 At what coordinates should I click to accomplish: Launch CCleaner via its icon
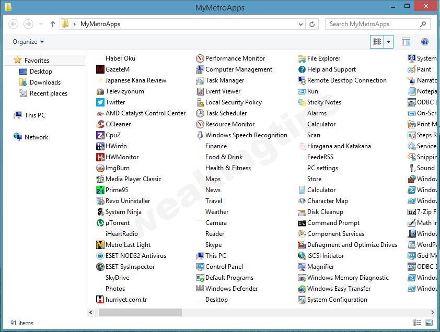click(x=100, y=124)
